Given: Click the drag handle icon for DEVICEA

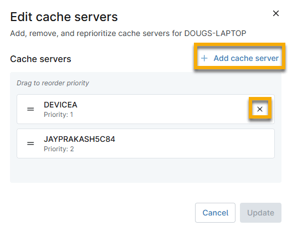Looking at the screenshot, I should point(30,109).
